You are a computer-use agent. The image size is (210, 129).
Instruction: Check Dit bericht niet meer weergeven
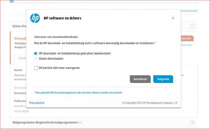click(x=36, y=68)
